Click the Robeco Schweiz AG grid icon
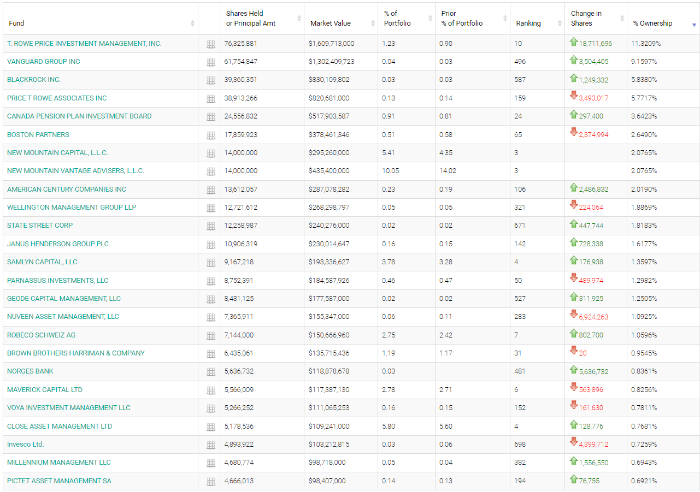This screenshot has width=700, height=492. pos(210,336)
